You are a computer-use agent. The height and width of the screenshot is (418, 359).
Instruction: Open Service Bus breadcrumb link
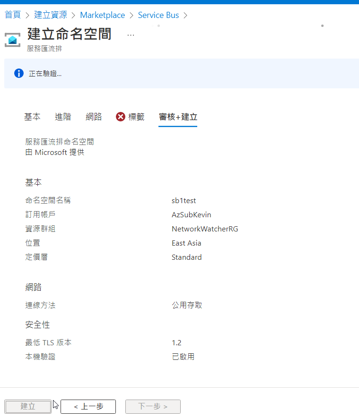click(x=158, y=15)
